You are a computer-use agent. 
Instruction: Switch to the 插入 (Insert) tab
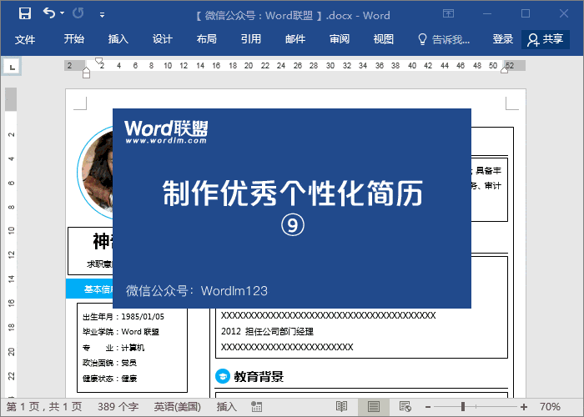[x=118, y=38]
